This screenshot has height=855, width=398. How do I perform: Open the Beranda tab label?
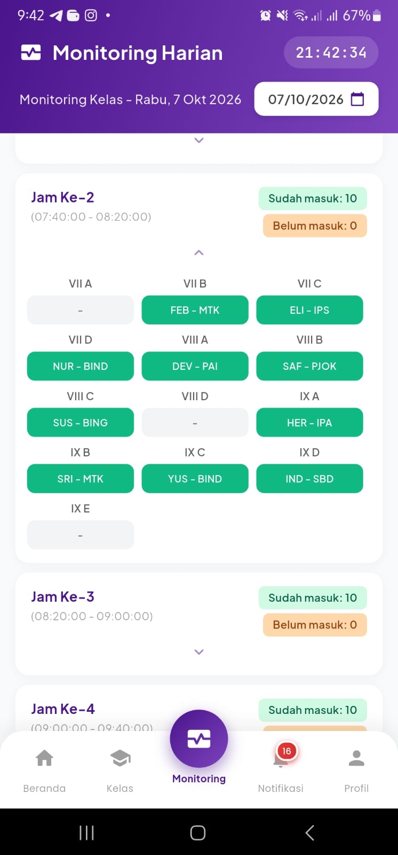coord(44,788)
